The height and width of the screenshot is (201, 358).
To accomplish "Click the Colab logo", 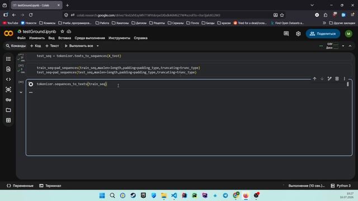I will 8,33.
